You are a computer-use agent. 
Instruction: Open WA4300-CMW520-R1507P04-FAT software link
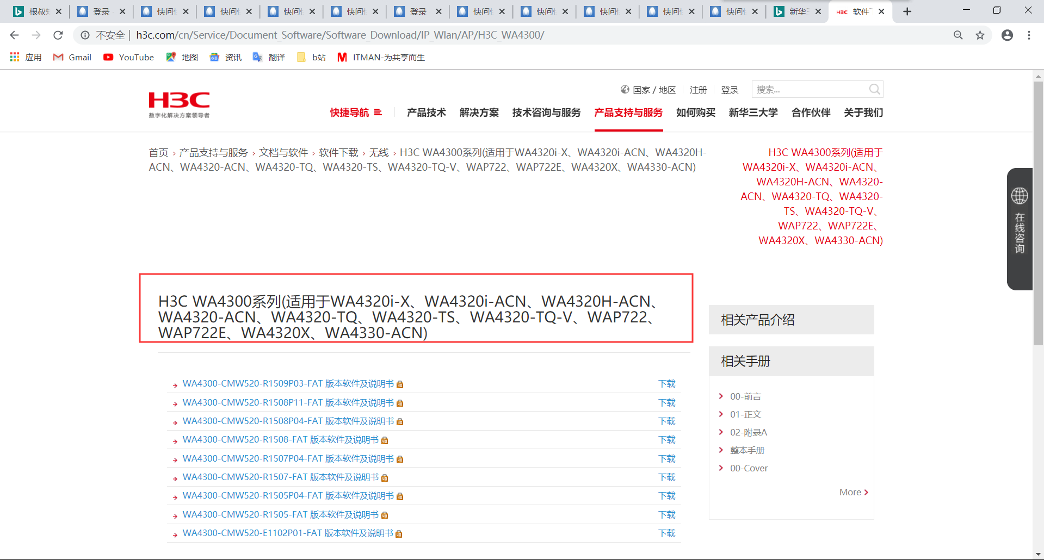tap(288, 459)
